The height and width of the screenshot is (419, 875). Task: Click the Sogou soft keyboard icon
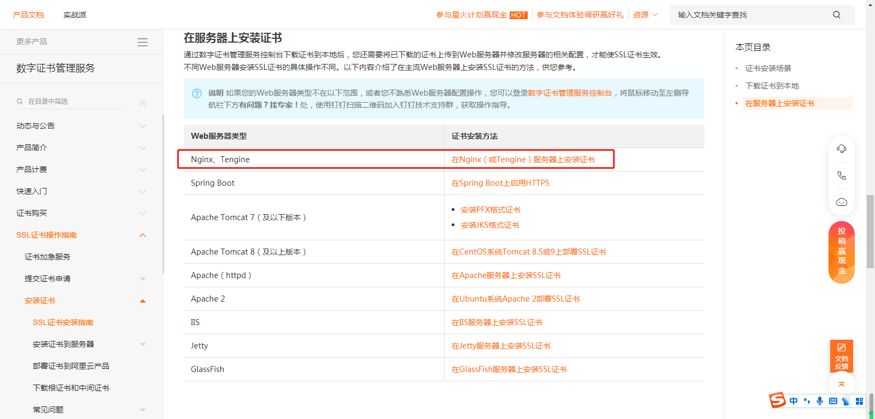[x=833, y=401]
